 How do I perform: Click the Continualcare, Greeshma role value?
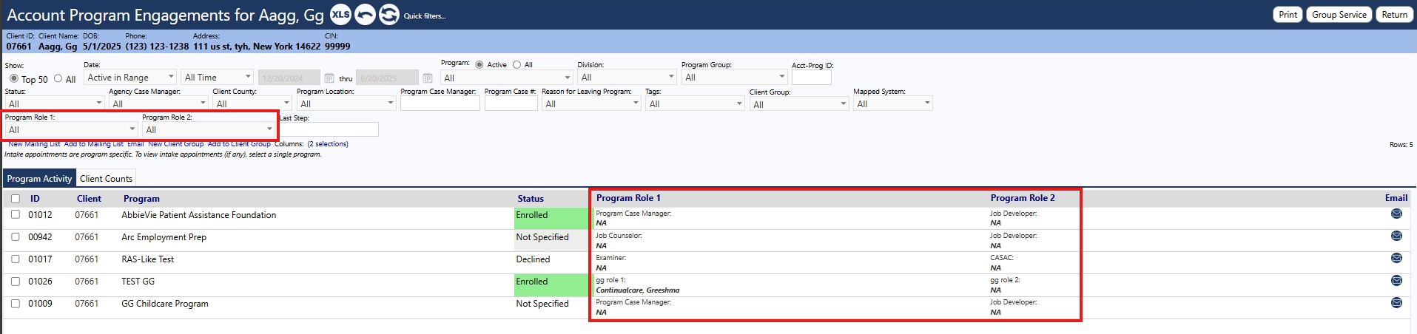point(638,290)
